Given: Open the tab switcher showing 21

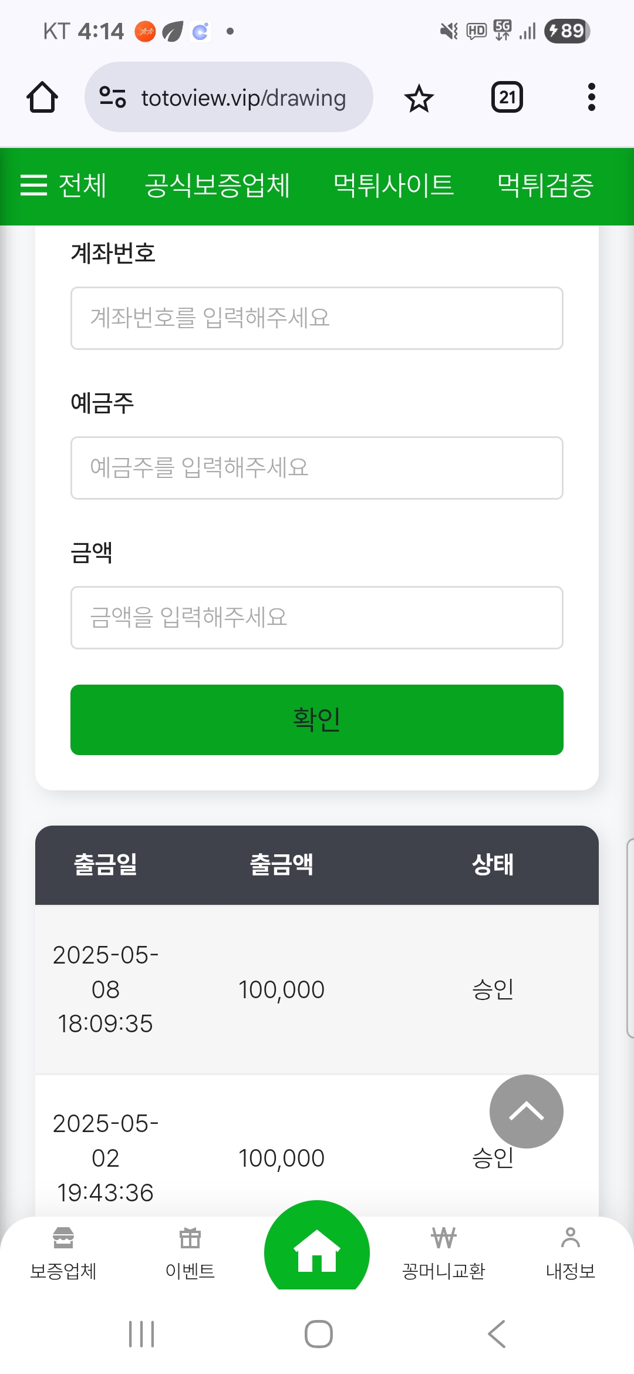Looking at the screenshot, I should pyautogui.click(x=507, y=97).
